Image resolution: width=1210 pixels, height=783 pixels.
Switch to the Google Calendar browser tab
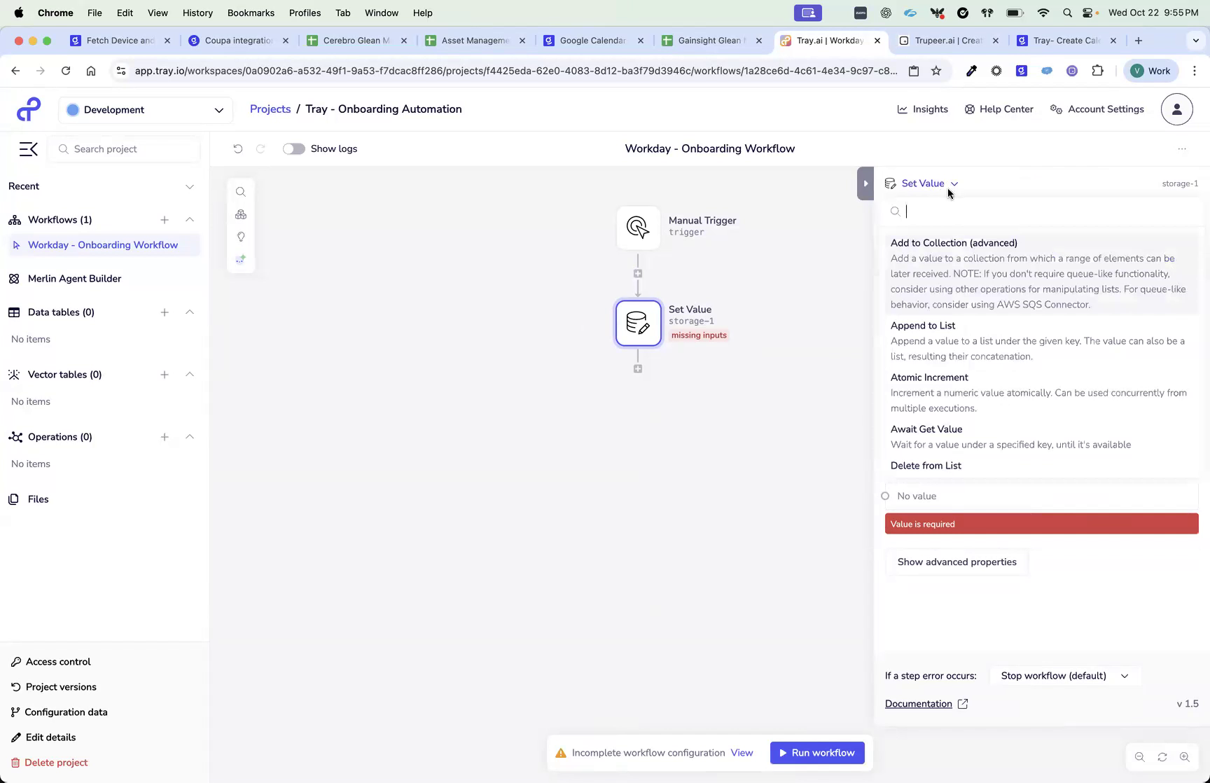tap(592, 41)
